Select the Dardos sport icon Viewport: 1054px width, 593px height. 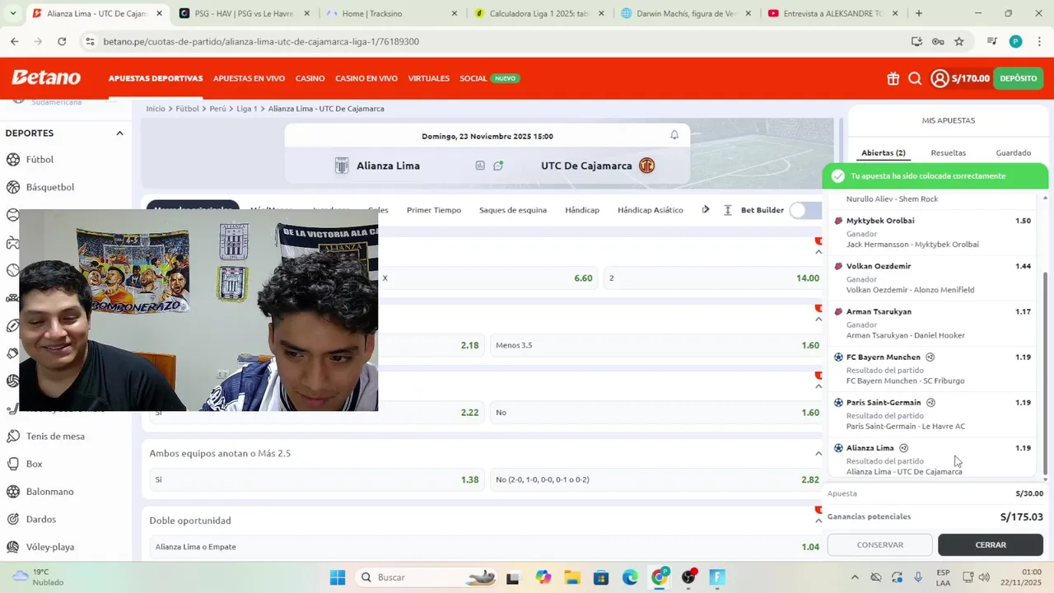[12, 520]
